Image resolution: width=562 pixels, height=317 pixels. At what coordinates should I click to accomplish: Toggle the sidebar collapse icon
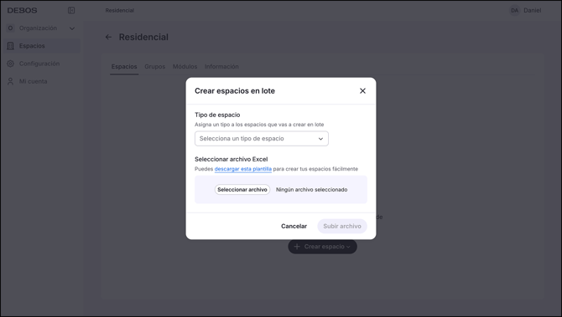(x=71, y=10)
